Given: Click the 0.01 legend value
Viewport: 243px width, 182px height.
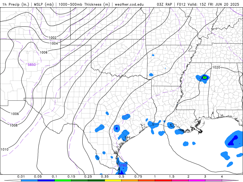Looking at the screenshot, I should coord(21,177).
